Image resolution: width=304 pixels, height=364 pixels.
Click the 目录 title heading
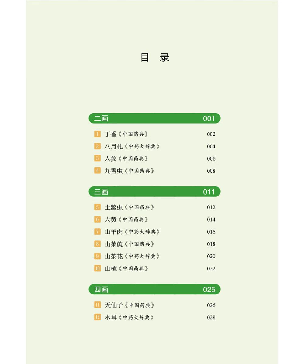click(x=155, y=57)
